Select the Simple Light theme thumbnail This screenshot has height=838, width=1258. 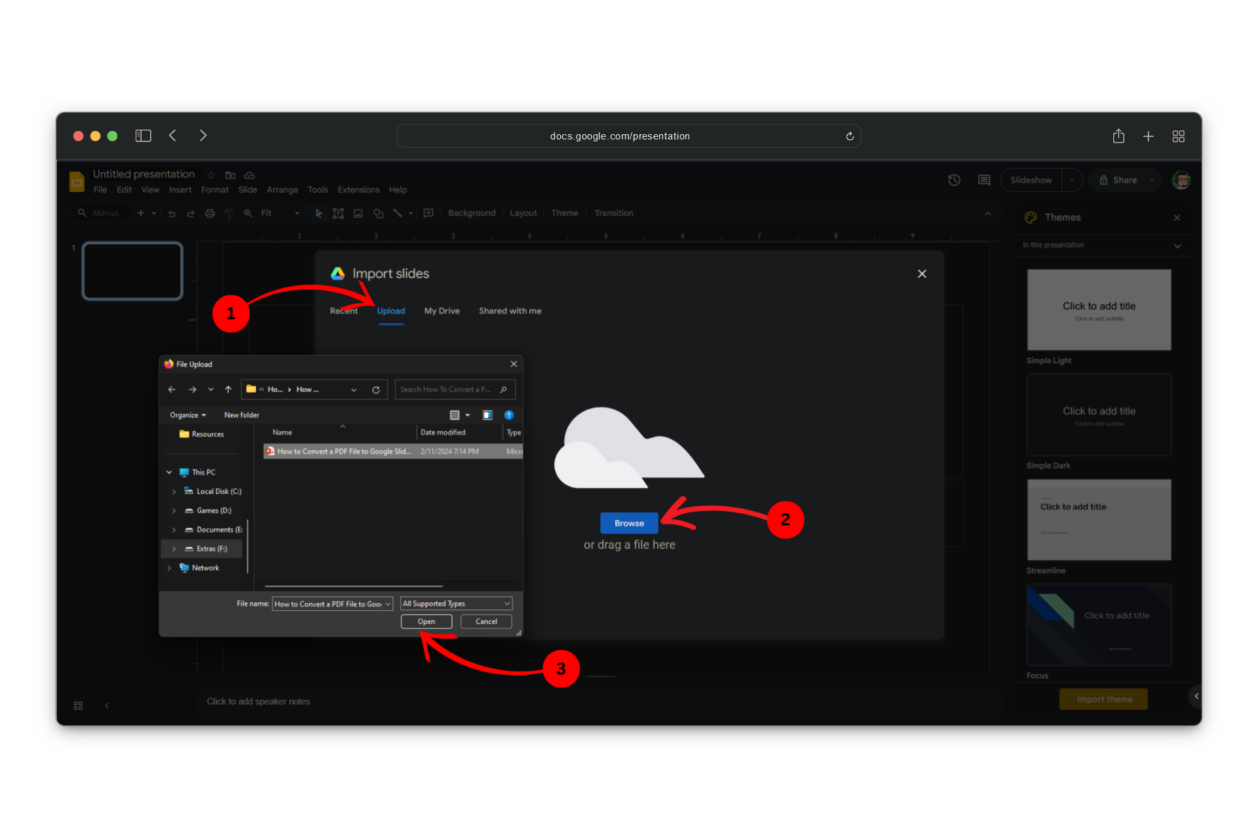tap(1099, 310)
